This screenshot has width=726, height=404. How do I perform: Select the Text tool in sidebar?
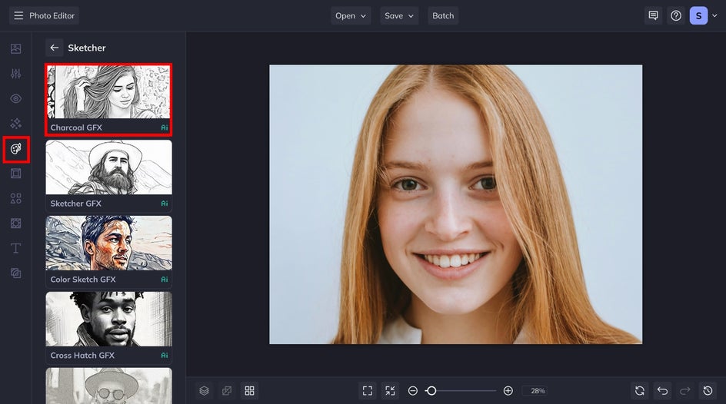point(16,248)
